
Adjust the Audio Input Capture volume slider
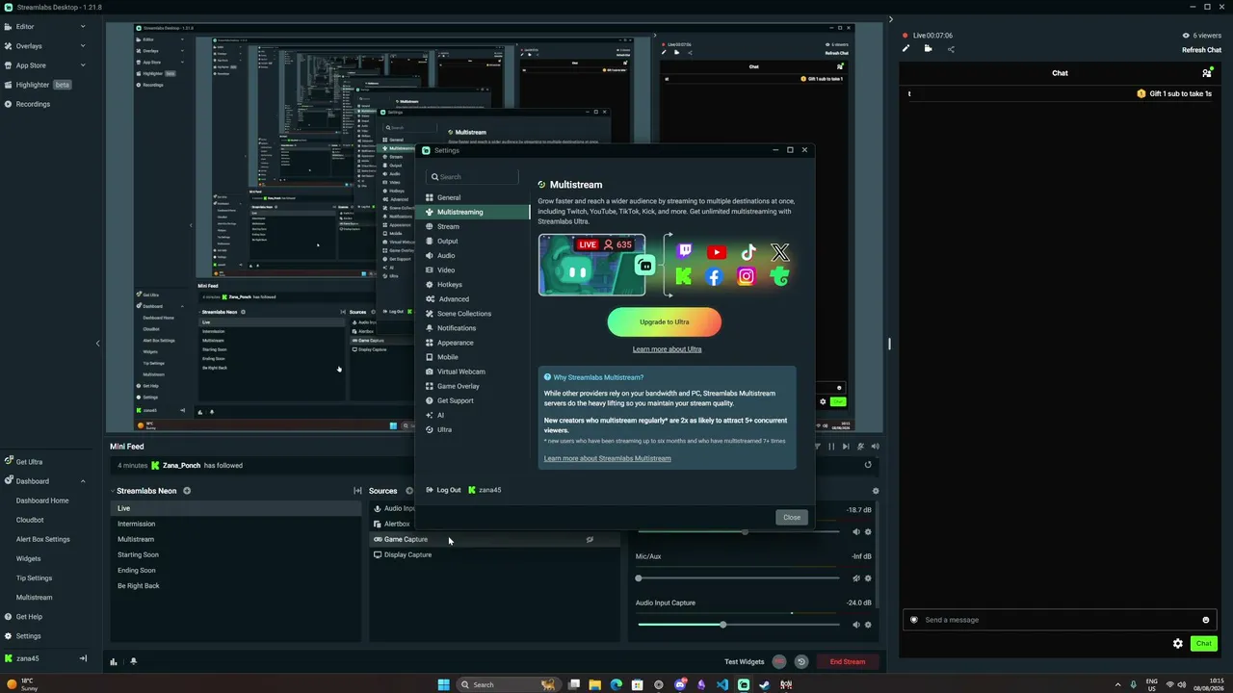pyautogui.click(x=738, y=625)
